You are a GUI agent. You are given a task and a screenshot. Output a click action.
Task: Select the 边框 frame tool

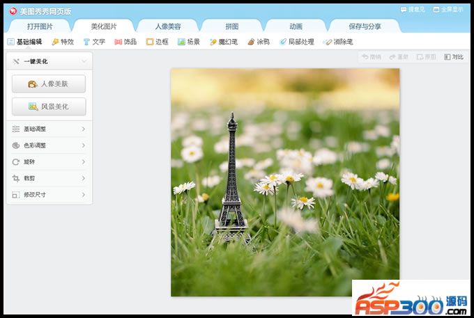point(158,42)
